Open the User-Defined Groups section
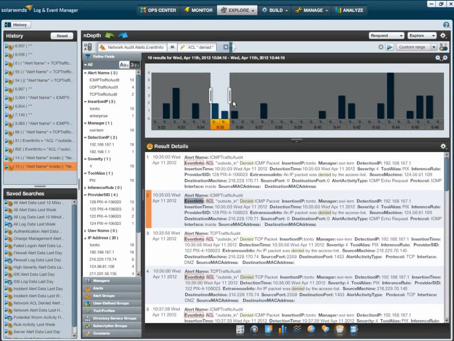This screenshot has width=454, height=341. [x=112, y=303]
